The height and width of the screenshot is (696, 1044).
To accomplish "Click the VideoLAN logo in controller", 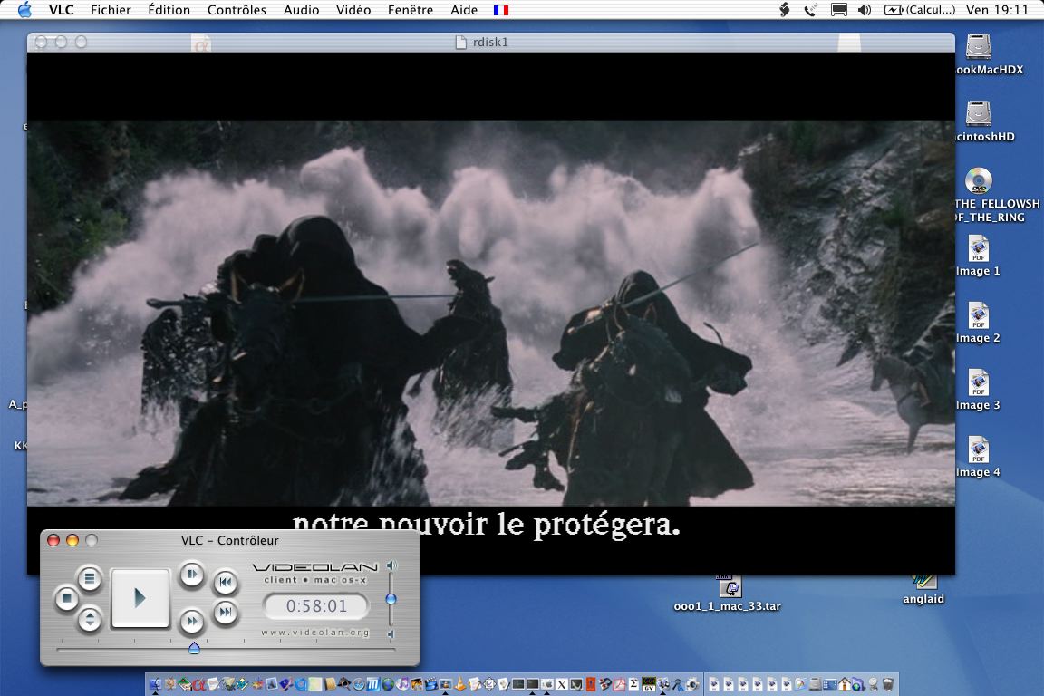I will tap(315, 567).
